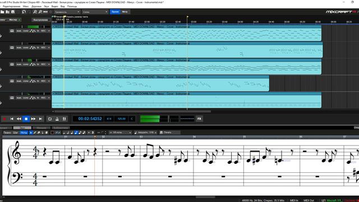The image size is (359, 202).
Task: Open the Помощь menu
Action: click(72, 6)
